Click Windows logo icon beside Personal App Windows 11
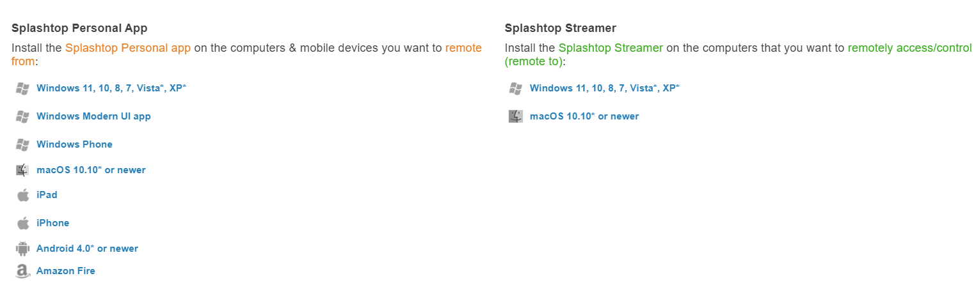This screenshot has width=976, height=285. [x=22, y=88]
